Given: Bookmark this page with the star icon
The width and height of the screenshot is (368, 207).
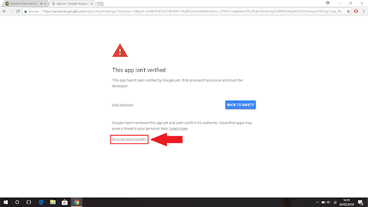Looking at the screenshot, I should pos(348,11).
